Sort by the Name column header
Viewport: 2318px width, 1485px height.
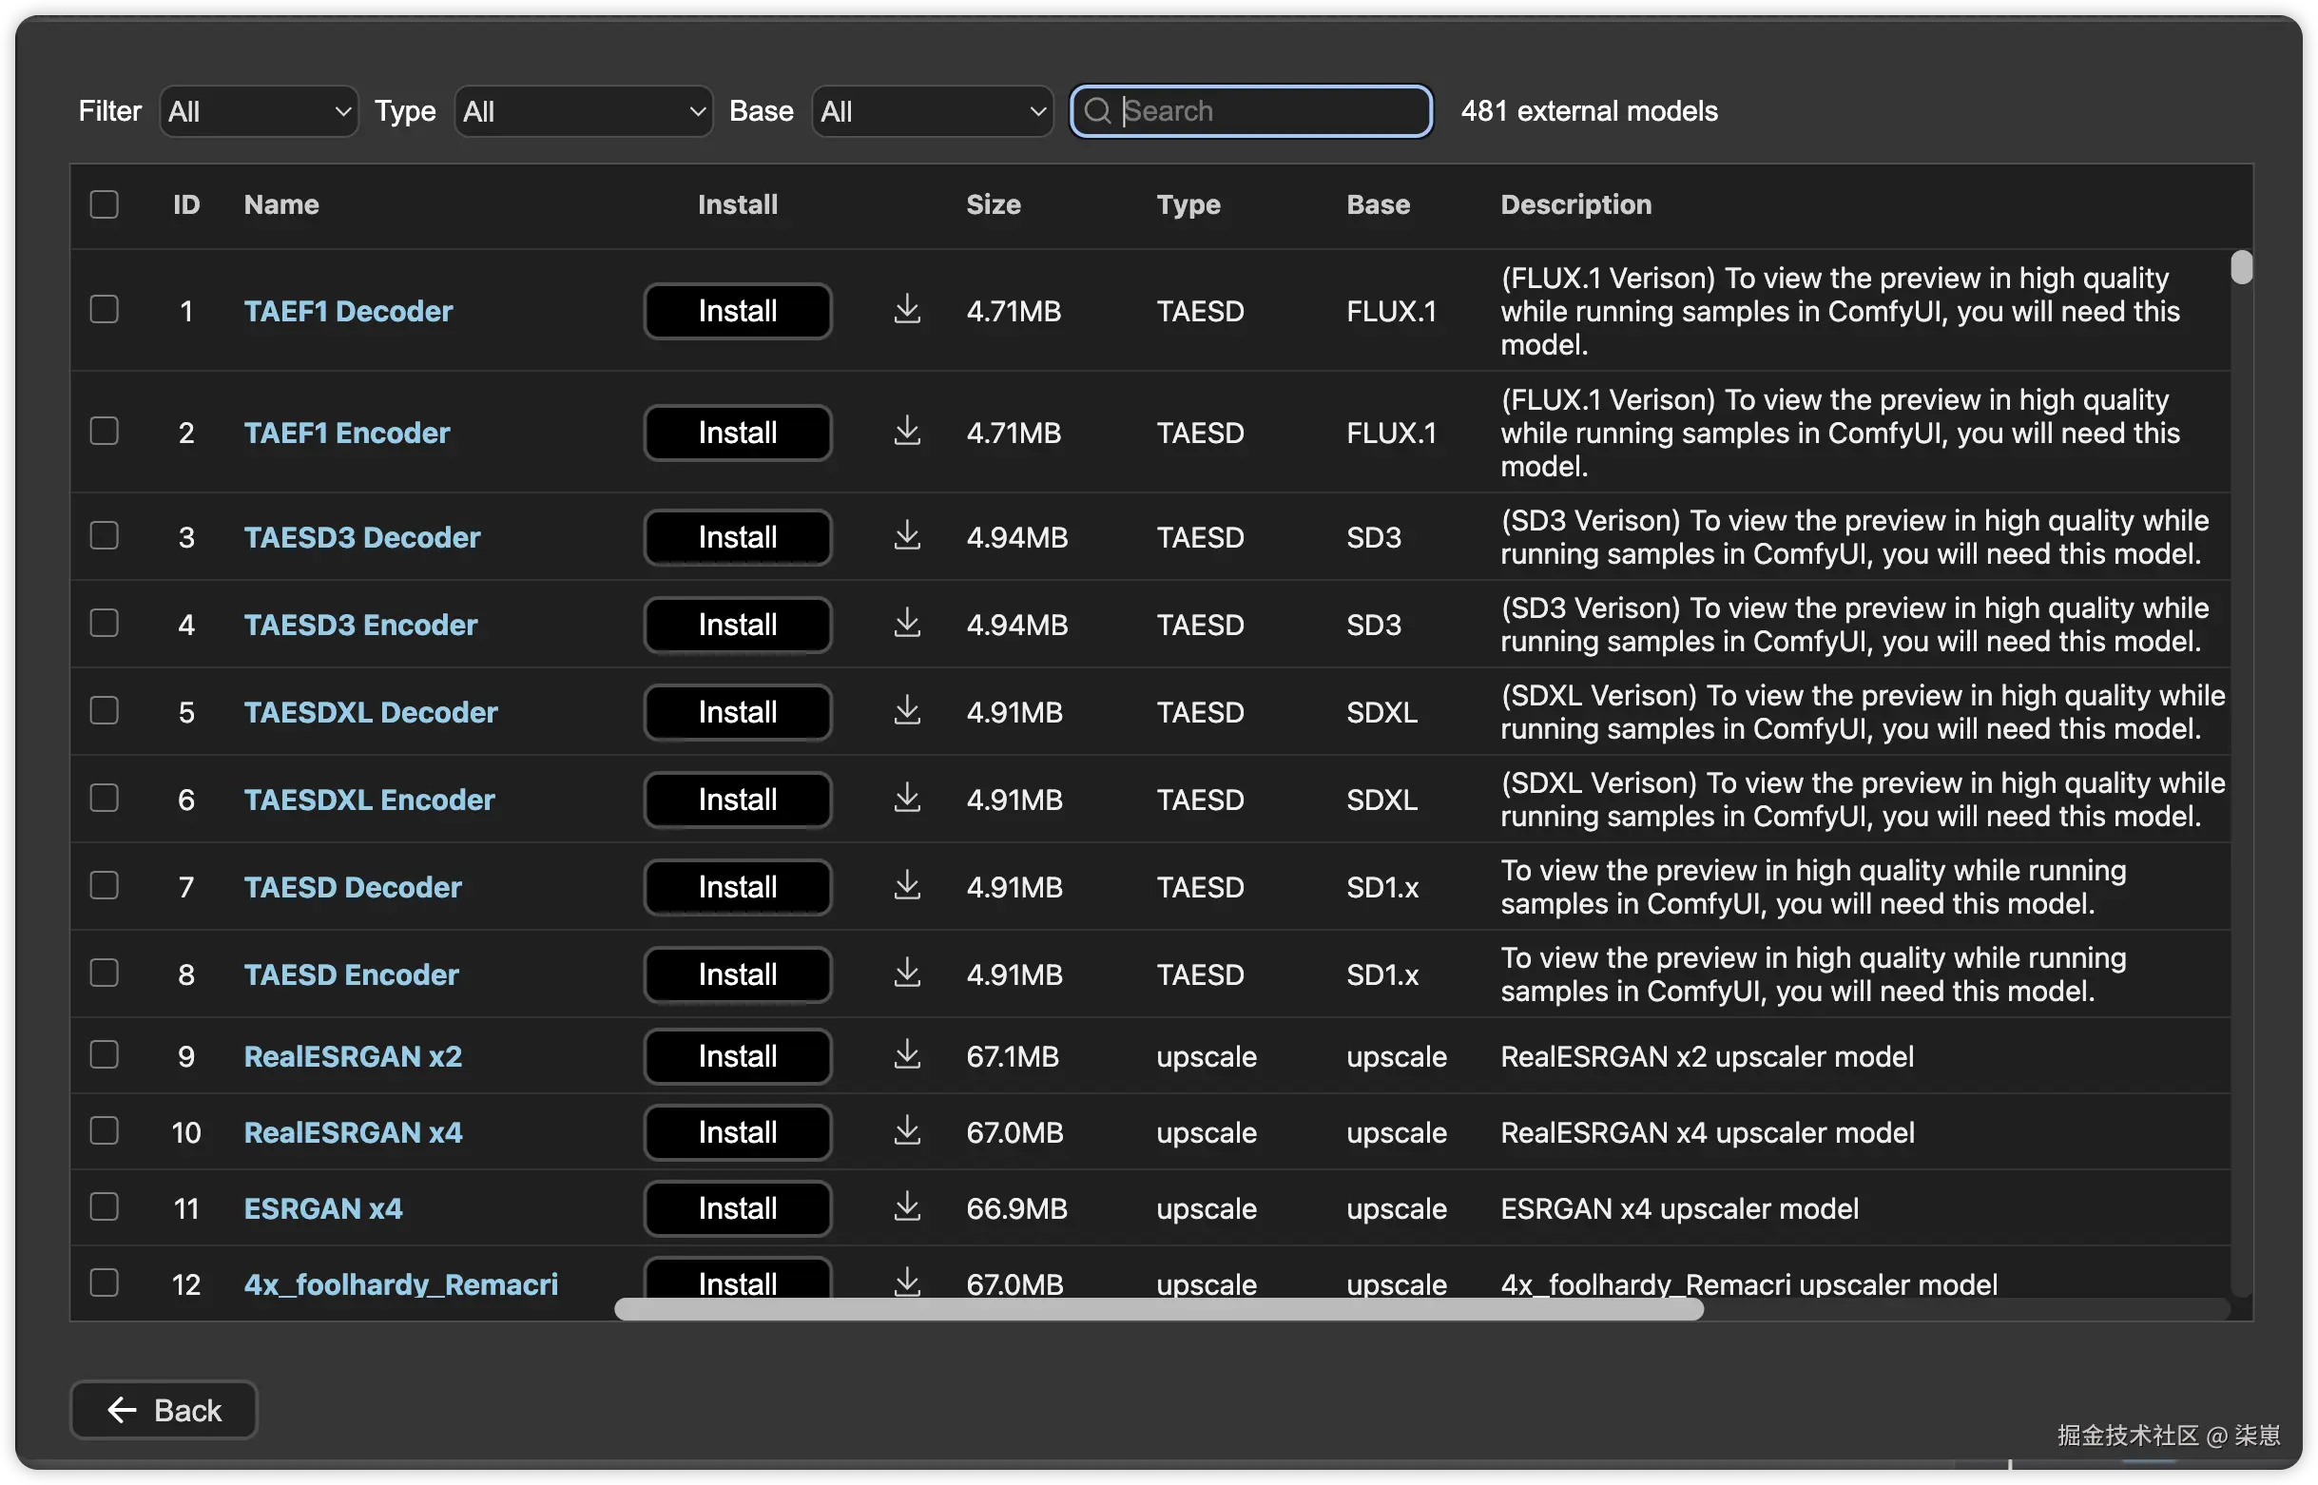click(x=280, y=204)
